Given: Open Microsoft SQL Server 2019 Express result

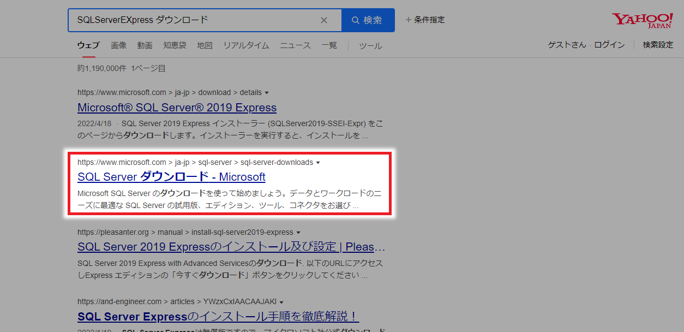Looking at the screenshot, I should pos(177,107).
